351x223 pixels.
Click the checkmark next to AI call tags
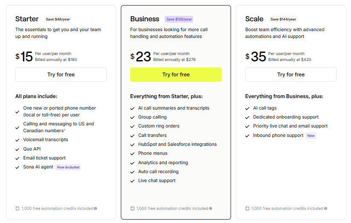click(247, 108)
